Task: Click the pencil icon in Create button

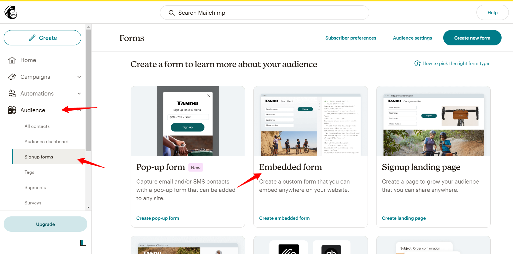Action: (32, 38)
